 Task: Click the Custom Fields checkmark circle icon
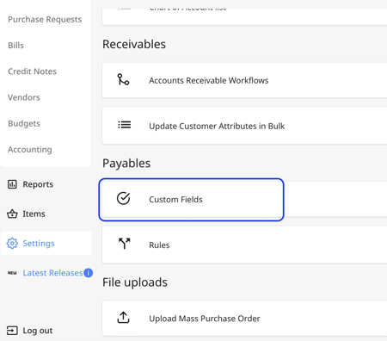pos(124,198)
